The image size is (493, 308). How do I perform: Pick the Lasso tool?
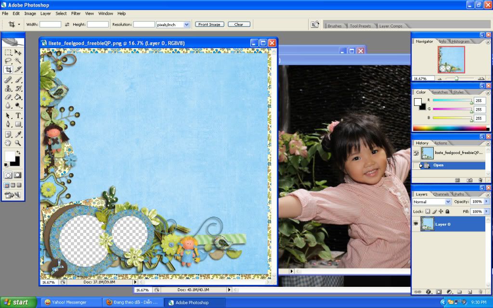(8, 61)
